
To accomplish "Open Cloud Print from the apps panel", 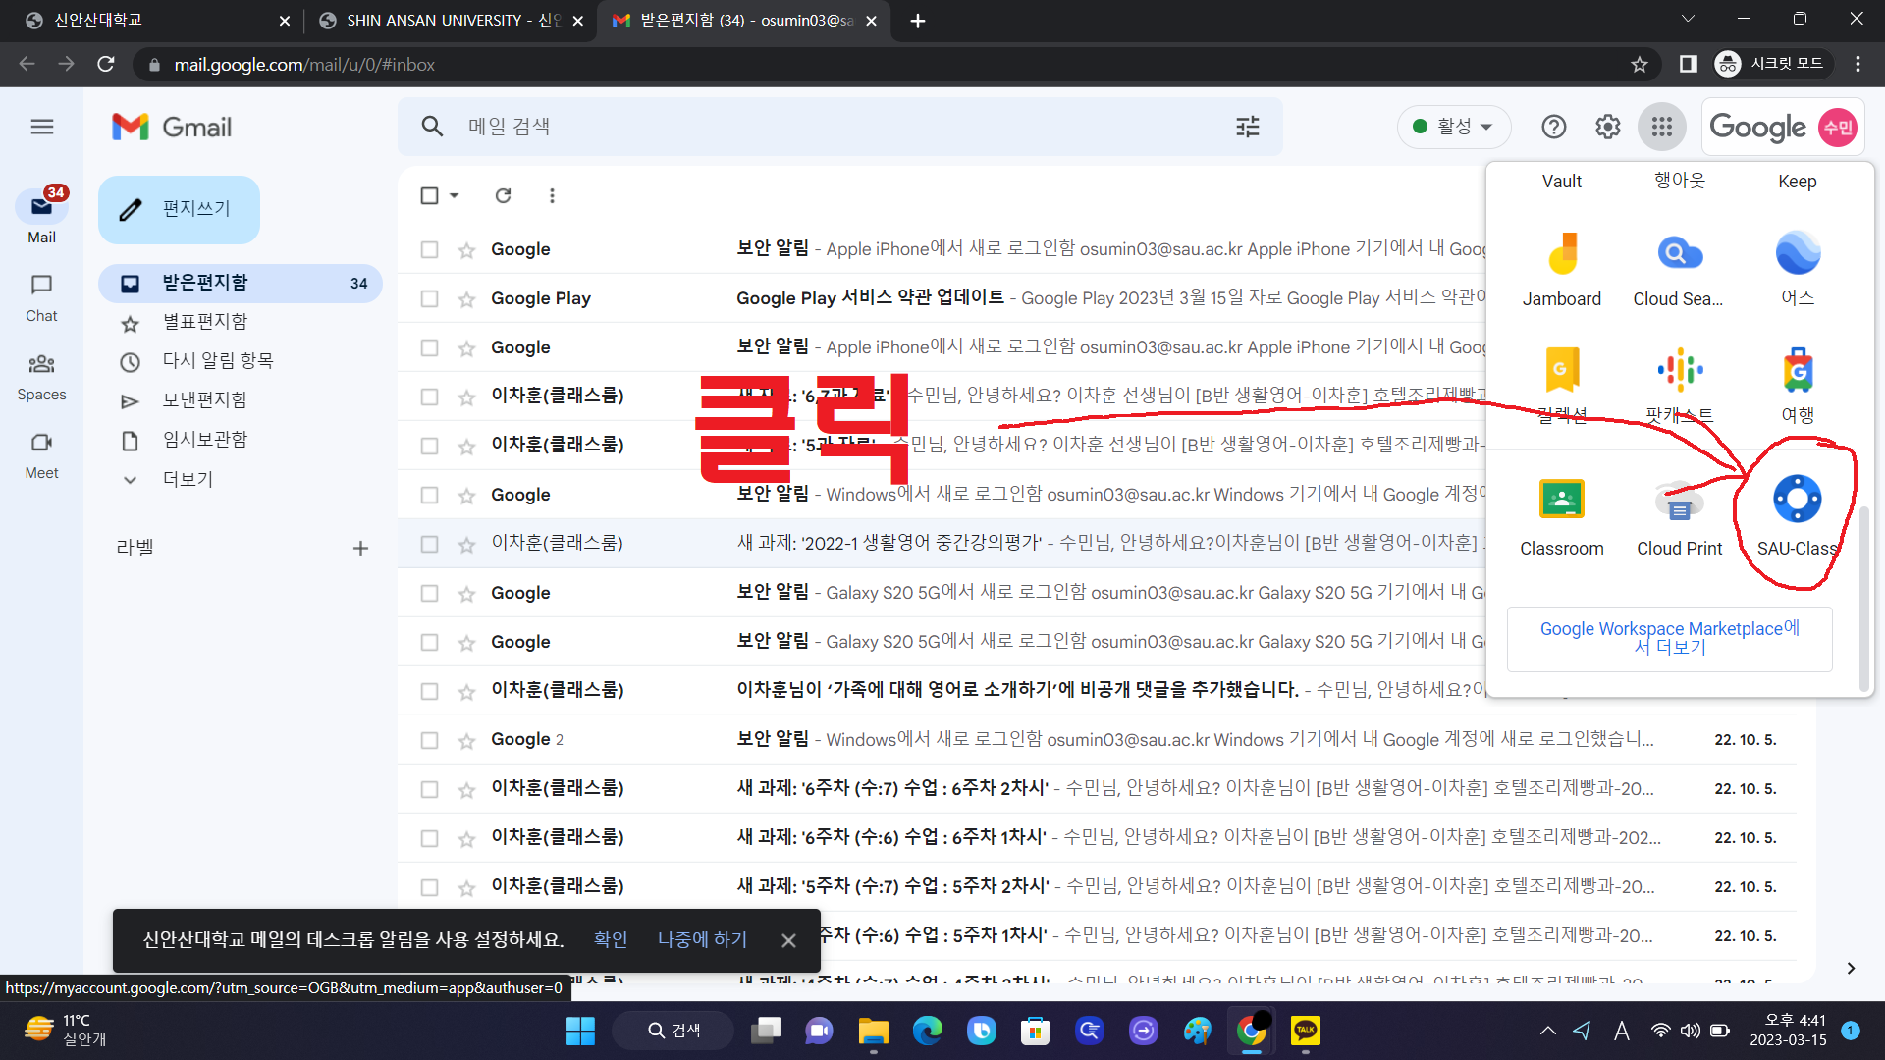I will tap(1679, 518).
